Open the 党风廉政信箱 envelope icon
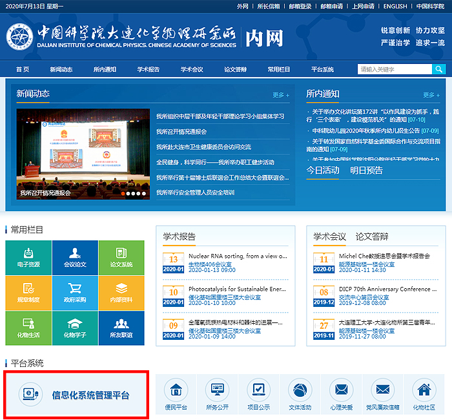Image resolution: width=452 pixels, height=420 pixels. (383, 394)
